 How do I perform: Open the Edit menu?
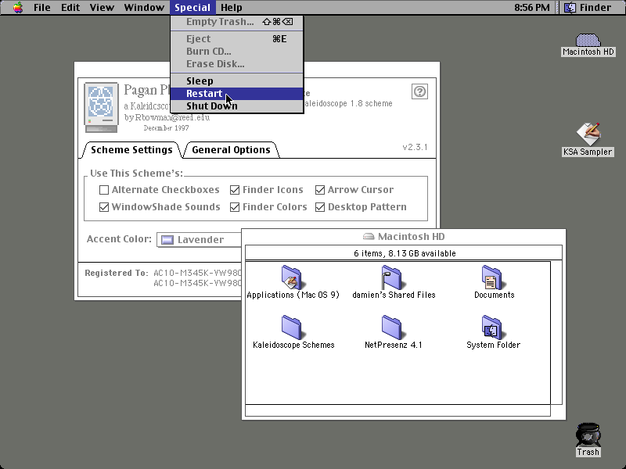[x=70, y=7]
